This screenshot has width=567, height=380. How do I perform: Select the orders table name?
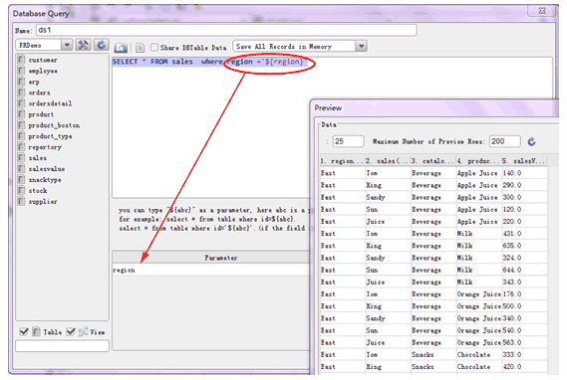coord(40,93)
